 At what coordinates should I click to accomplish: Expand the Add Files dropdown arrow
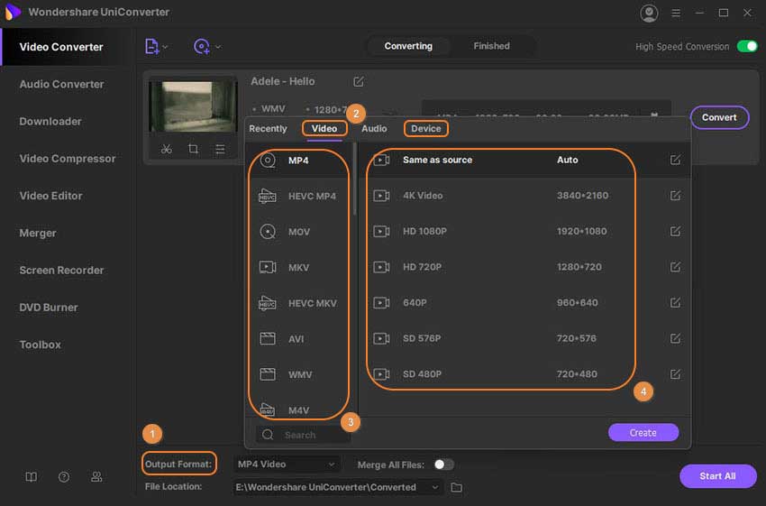pyautogui.click(x=165, y=47)
